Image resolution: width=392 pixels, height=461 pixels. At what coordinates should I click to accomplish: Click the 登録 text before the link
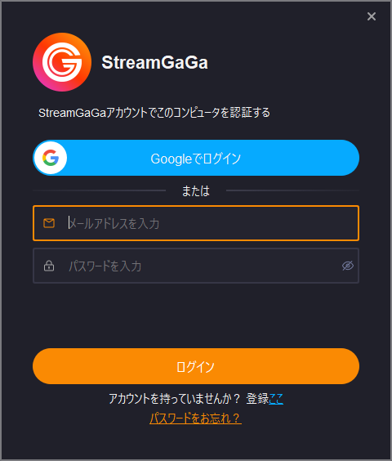tap(257, 399)
